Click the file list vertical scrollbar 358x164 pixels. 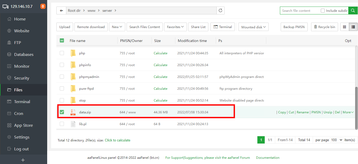click(356, 108)
